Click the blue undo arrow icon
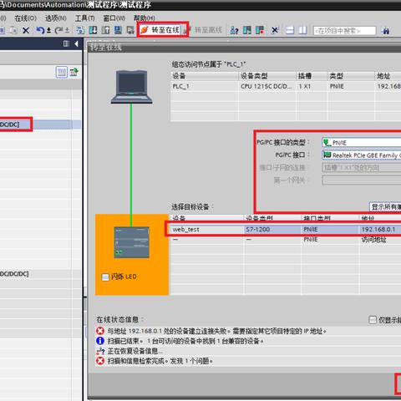 [40, 30]
